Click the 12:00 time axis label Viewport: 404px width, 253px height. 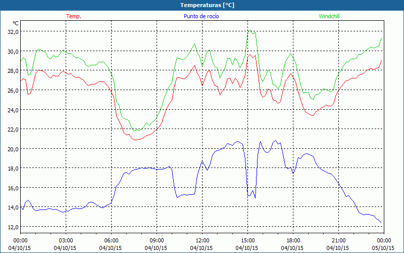(203, 241)
